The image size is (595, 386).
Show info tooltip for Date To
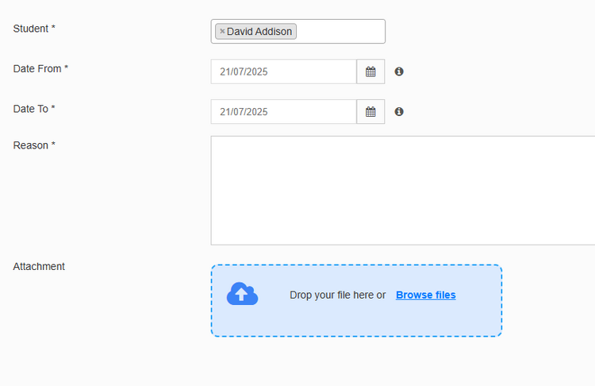pos(399,112)
